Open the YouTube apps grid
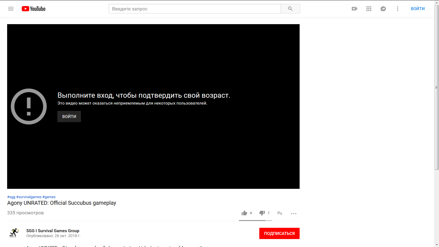This screenshot has width=439, height=247. click(x=369, y=9)
